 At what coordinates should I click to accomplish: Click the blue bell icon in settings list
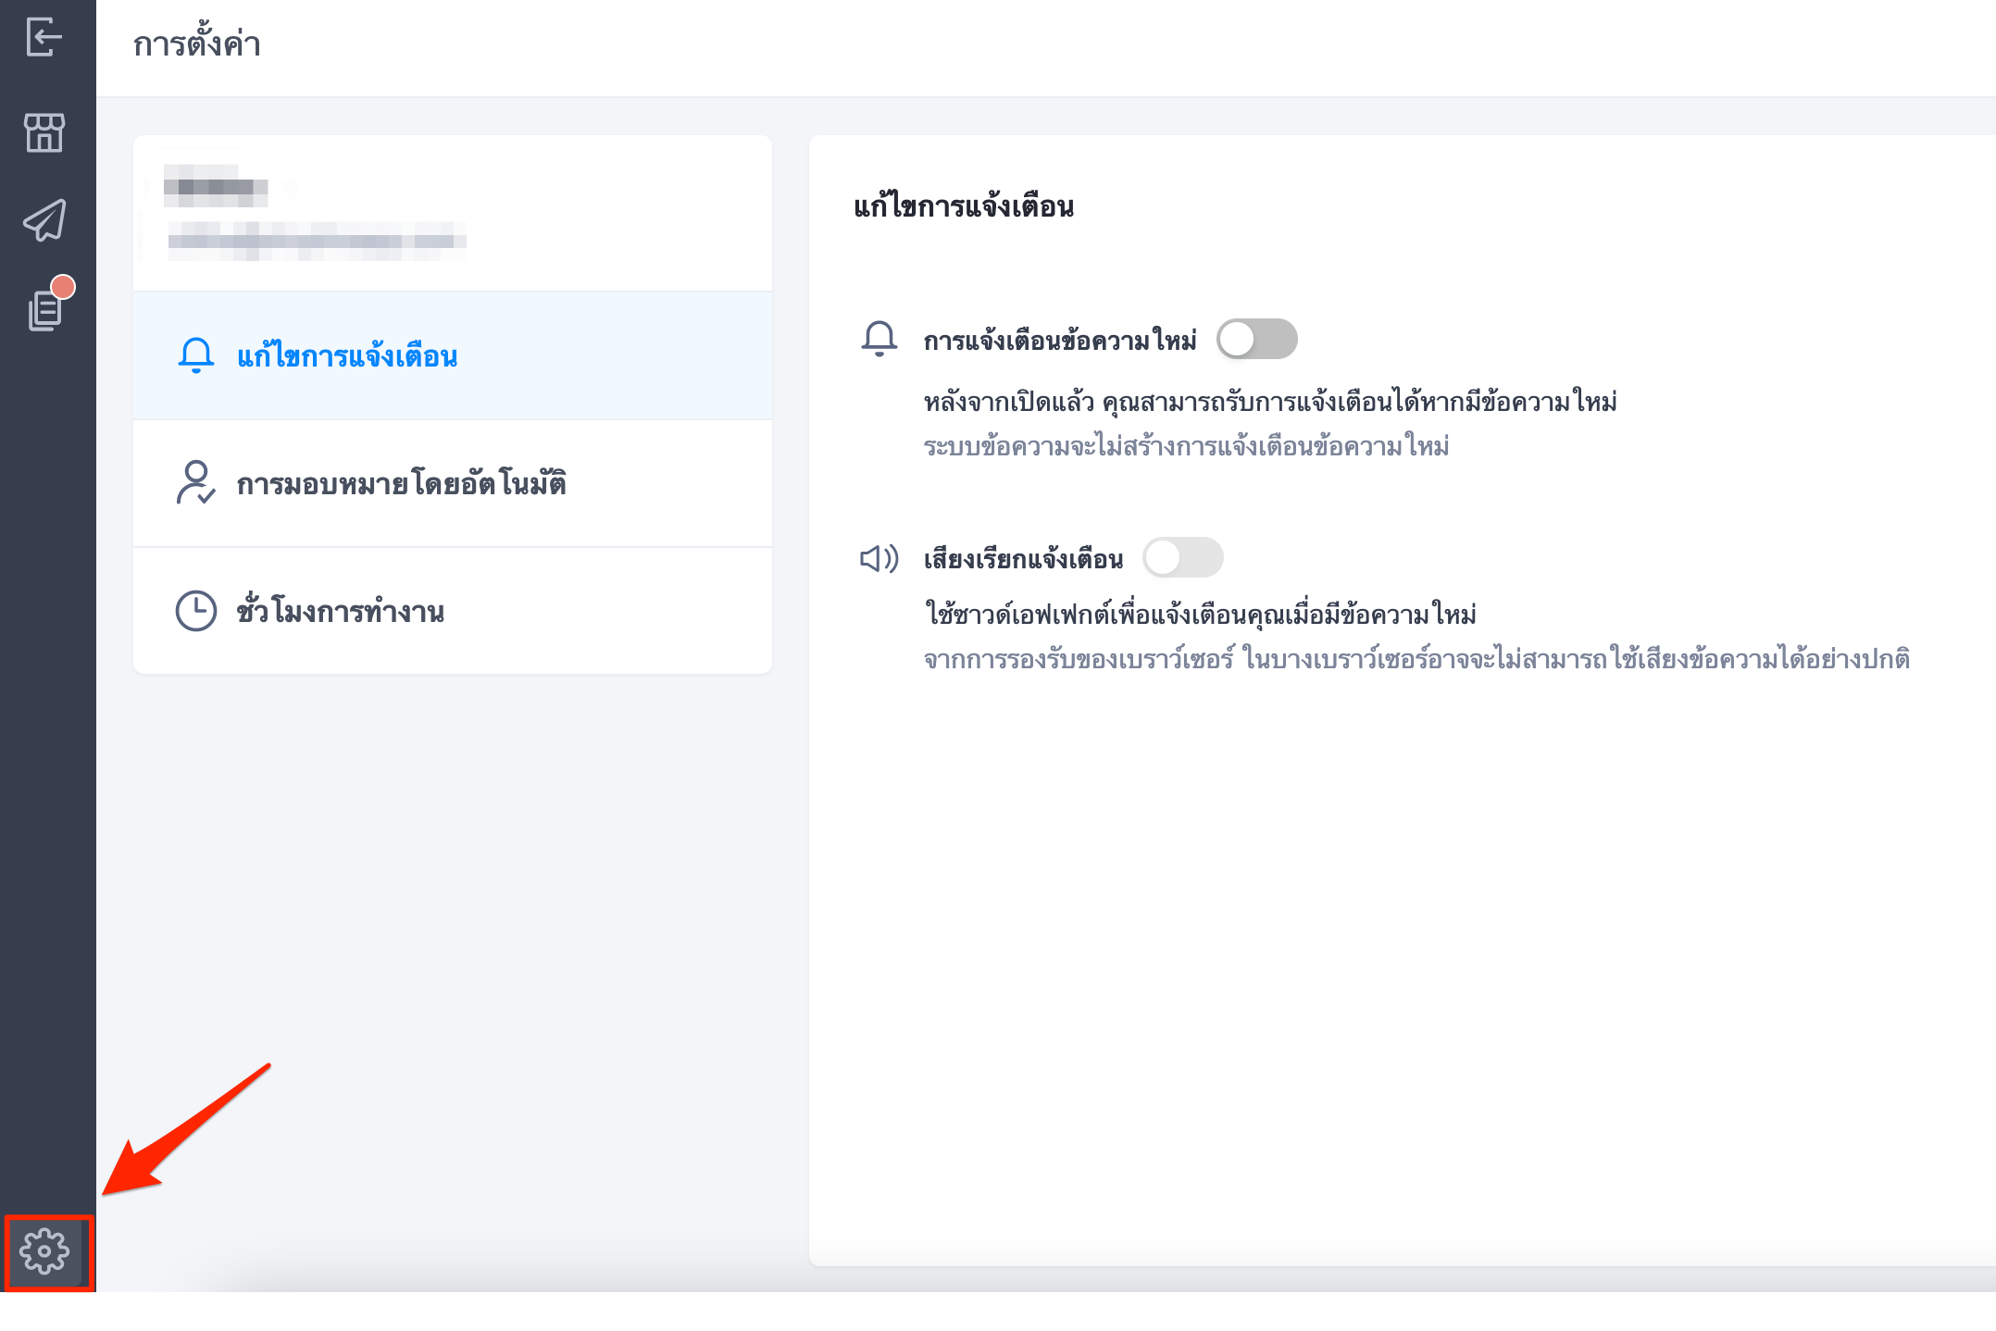tap(196, 356)
